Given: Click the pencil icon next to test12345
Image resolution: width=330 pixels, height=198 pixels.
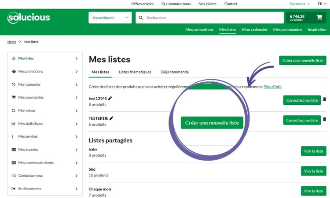Looking at the screenshot, I should click(110, 98).
